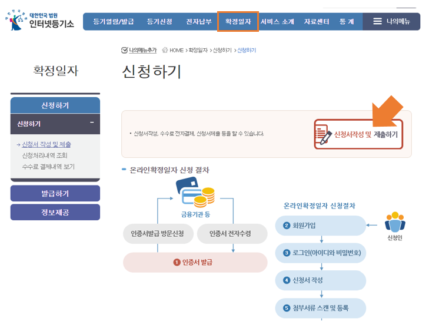Click the 신청인 people icon
Image resolution: width=429 pixels, height=321 pixels.
[395, 222]
